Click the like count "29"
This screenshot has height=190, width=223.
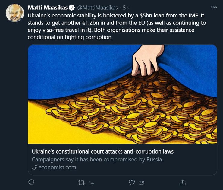(142, 182)
